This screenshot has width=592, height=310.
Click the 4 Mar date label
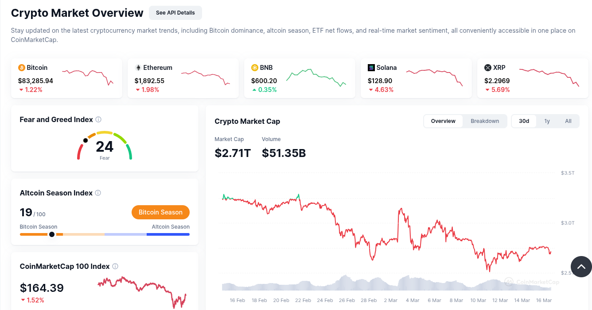[412, 300]
